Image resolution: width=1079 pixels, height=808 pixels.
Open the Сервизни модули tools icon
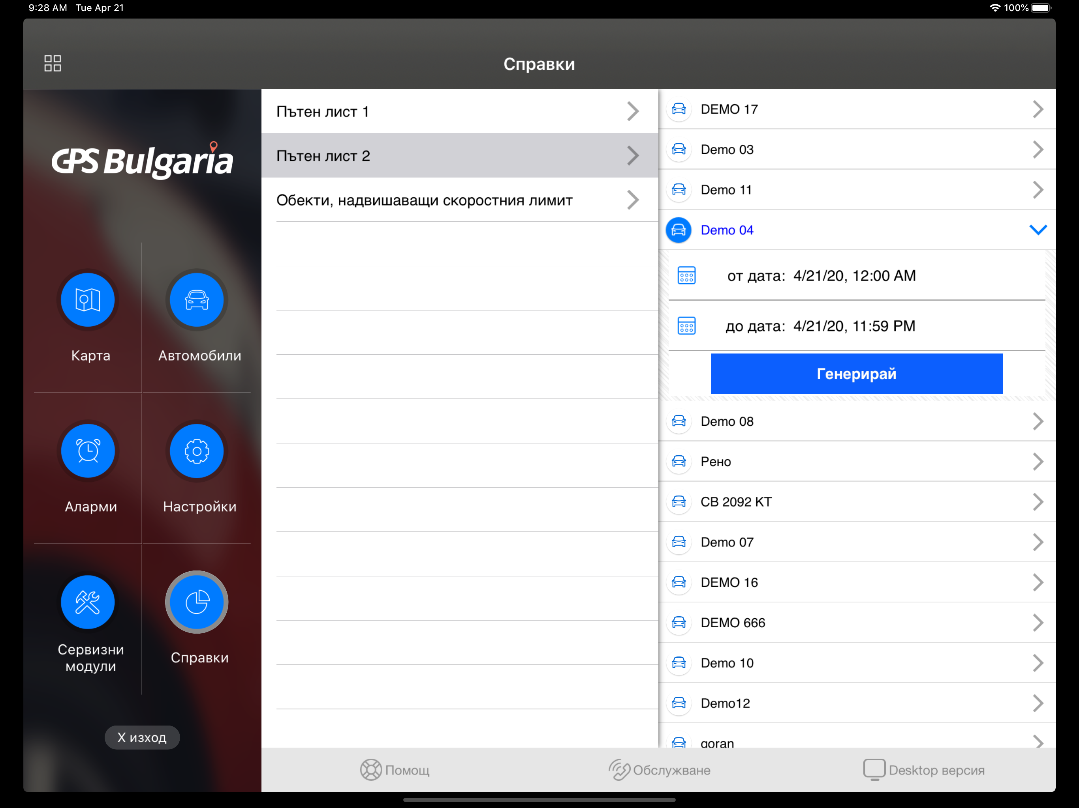tap(88, 602)
